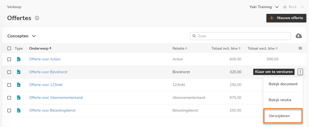The image size is (309, 127).
Task: Click the three-dot menu on the Binckhorst row
Action: tap(300, 72)
